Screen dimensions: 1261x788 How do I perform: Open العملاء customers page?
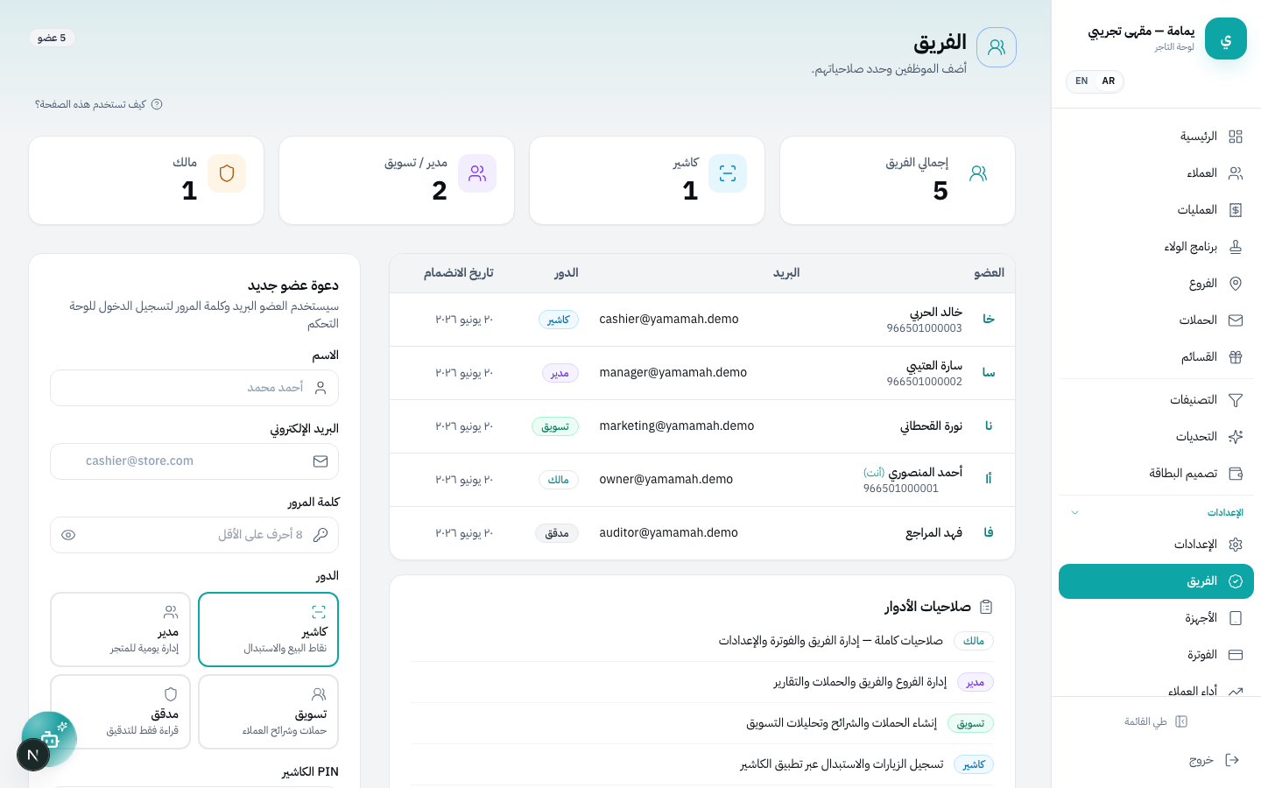click(1156, 173)
